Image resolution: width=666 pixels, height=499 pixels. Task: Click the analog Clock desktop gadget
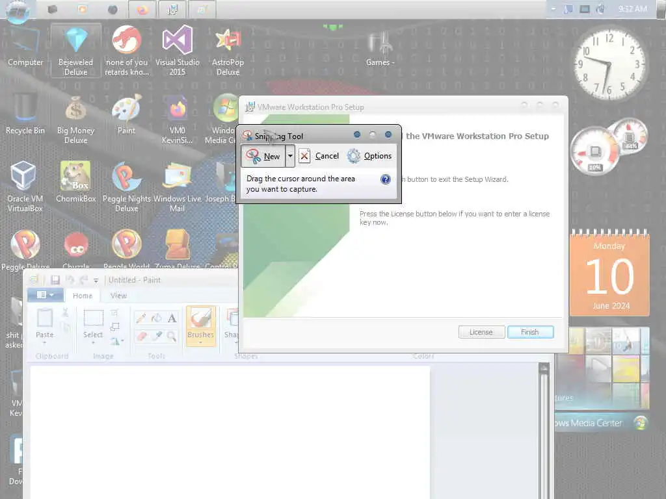[x=609, y=64]
